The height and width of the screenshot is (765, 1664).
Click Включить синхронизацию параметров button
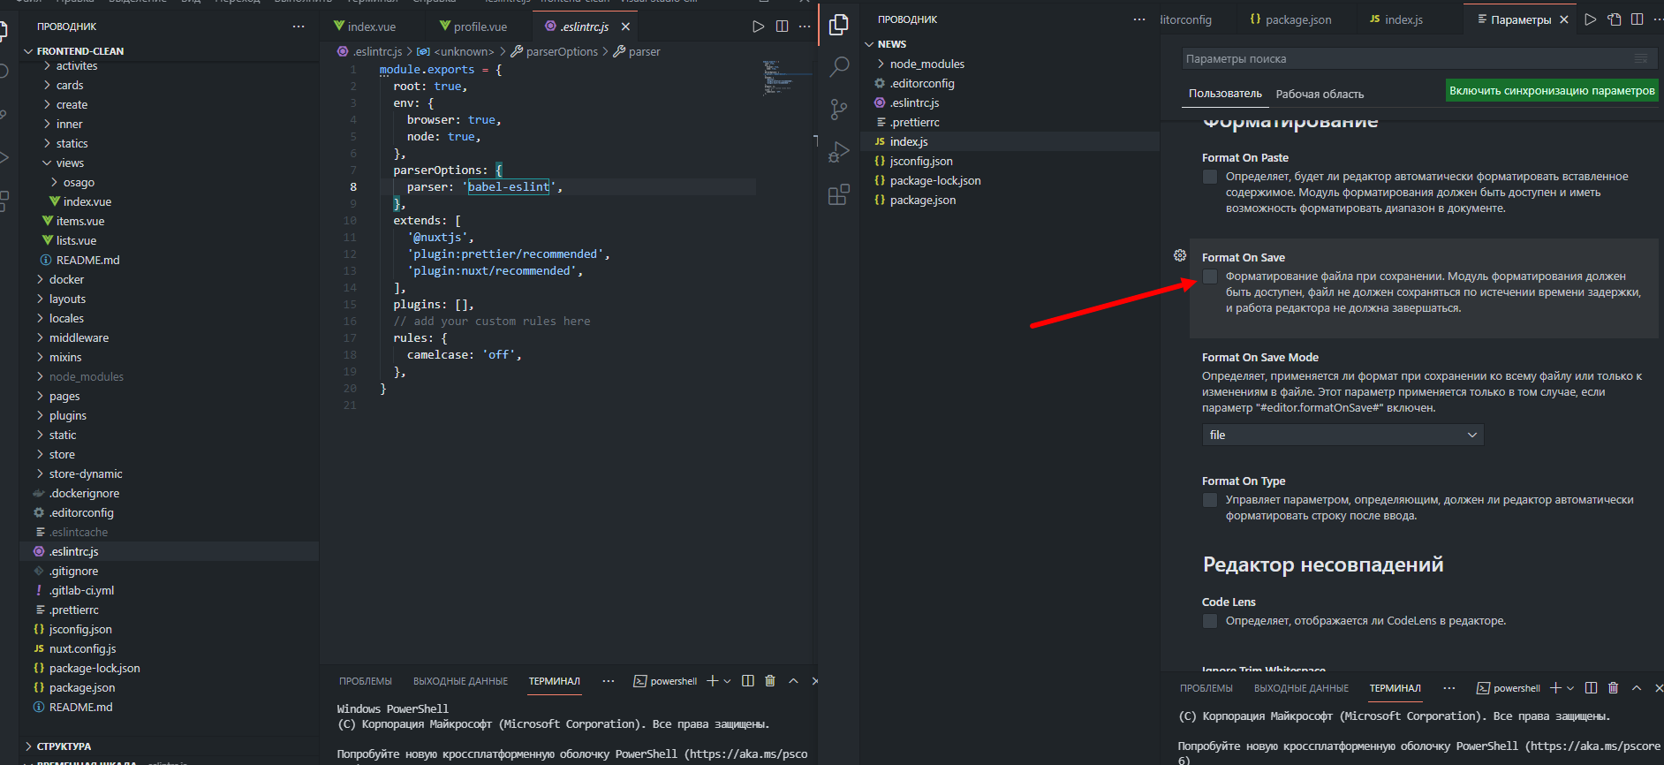click(1552, 91)
